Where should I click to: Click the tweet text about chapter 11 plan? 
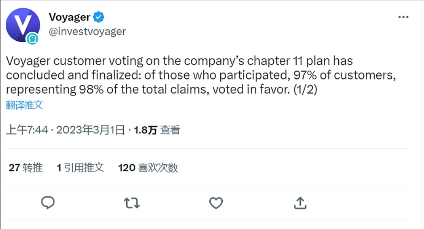(x=179, y=61)
